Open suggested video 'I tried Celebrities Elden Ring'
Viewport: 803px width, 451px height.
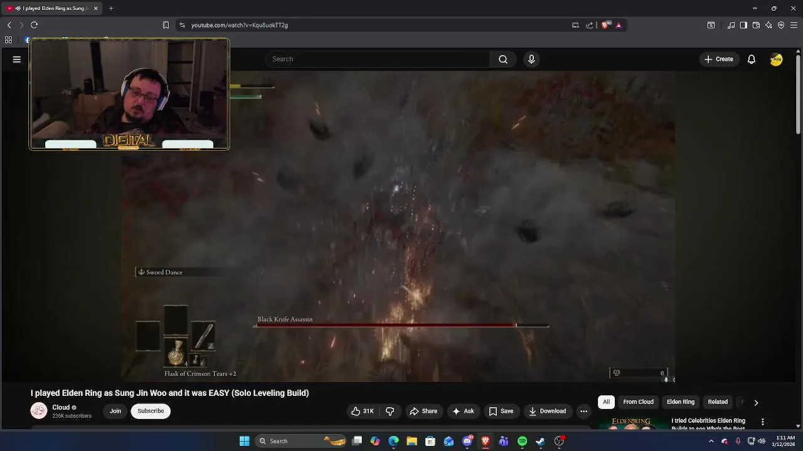coord(708,424)
